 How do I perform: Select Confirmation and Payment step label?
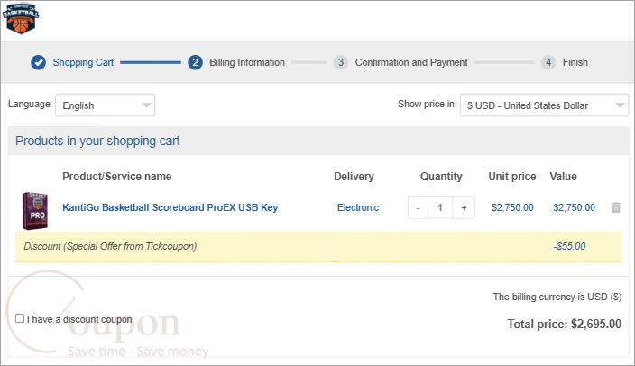[411, 62]
